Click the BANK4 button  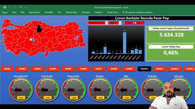click(53, 69)
